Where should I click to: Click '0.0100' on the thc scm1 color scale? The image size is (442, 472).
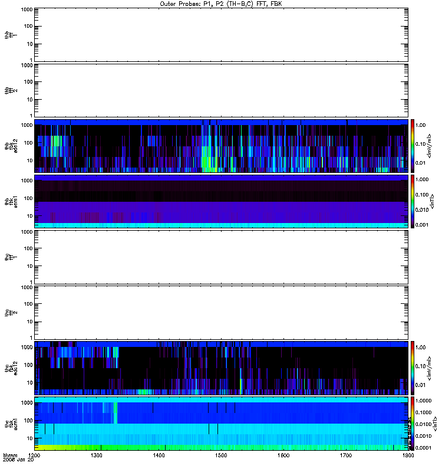point(423,424)
